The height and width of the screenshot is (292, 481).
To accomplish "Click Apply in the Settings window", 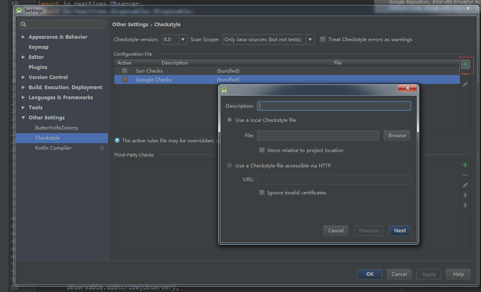I will pyautogui.click(x=428, y=274).
